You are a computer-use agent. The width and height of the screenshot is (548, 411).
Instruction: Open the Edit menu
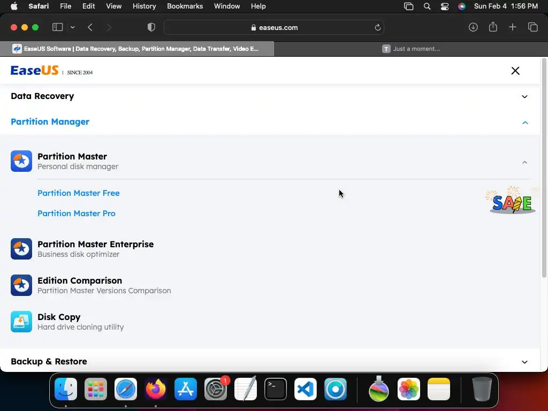(x=88, y=6)
